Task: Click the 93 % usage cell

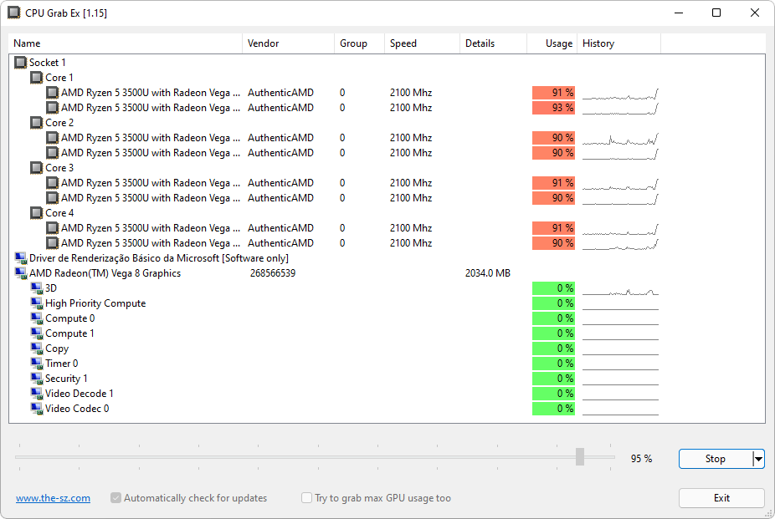Action: (x=553, y=108)
